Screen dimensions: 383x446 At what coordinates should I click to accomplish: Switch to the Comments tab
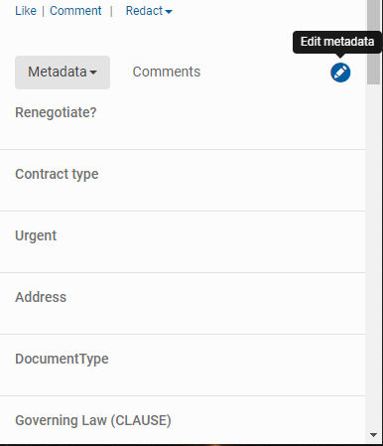tap(167, 72)
